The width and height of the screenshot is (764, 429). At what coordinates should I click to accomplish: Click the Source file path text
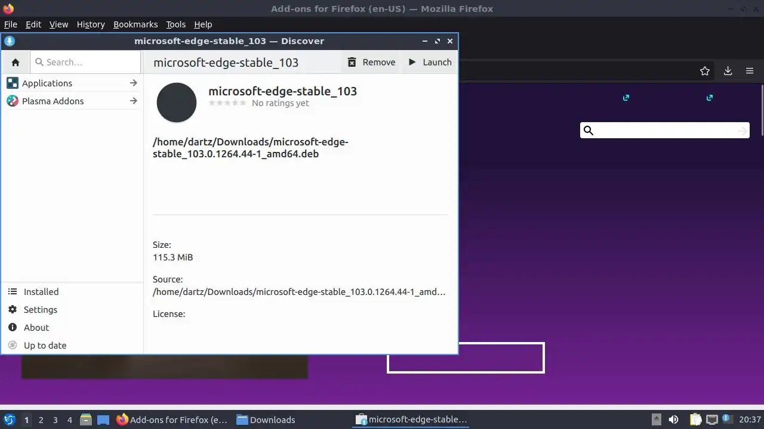pyautogui.click(x=299, y=292)
